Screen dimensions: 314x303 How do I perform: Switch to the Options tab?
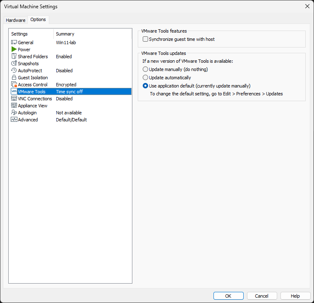coord(38,19)
